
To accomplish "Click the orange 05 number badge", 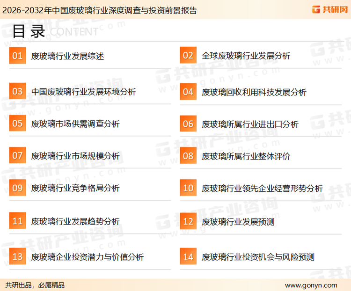I will 17,123.
